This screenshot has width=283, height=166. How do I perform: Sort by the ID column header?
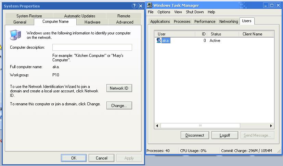[x=201, y=34]
